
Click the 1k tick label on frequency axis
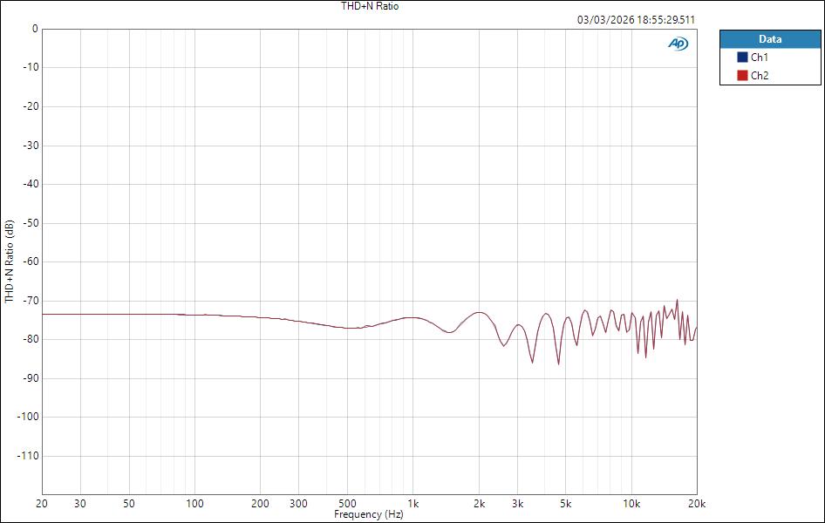[413, 504]
